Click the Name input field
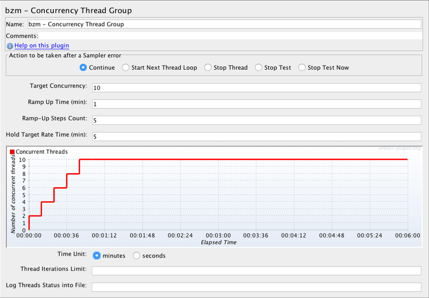The width and height of the screenshot is (429, 298). point(224,24)
